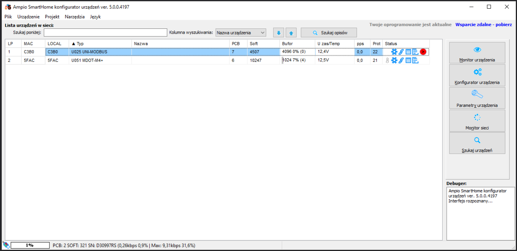Click Soft column header
The height and width of the screenshot is (251, 517).
click(x=264, y=44)
